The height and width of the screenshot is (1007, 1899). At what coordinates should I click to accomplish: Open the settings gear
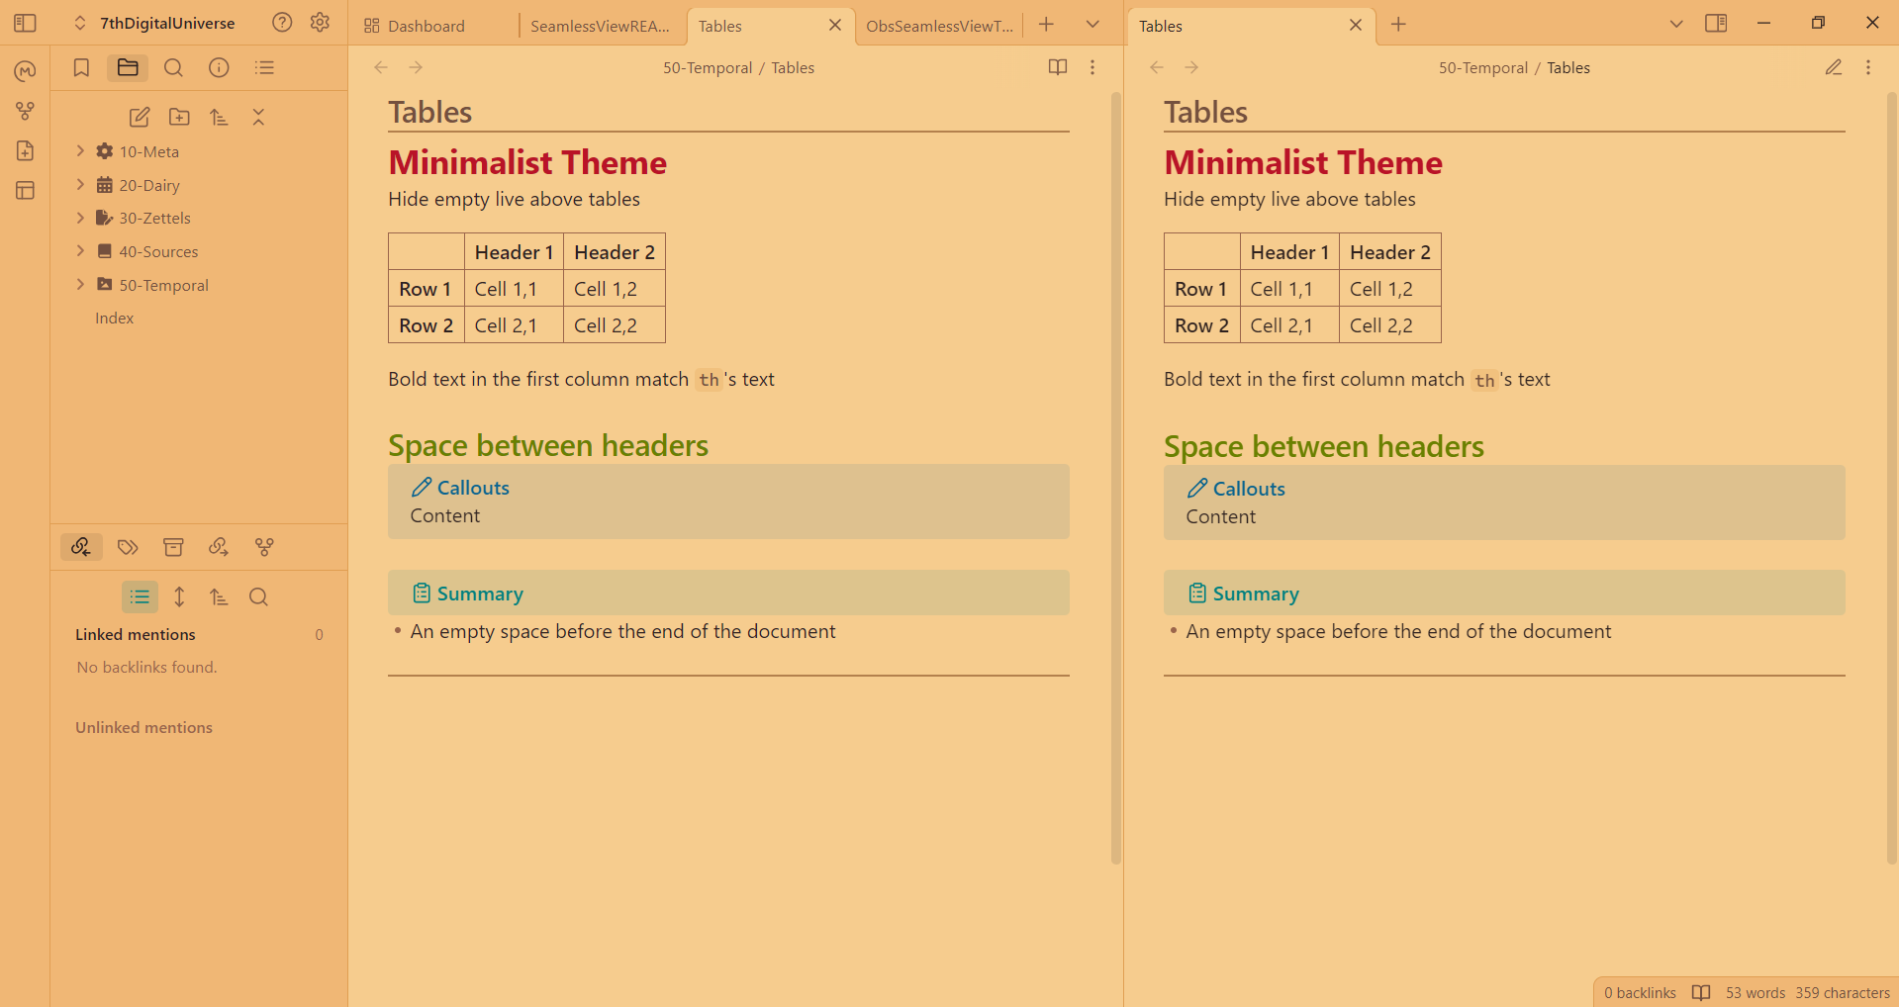(320, 23)
